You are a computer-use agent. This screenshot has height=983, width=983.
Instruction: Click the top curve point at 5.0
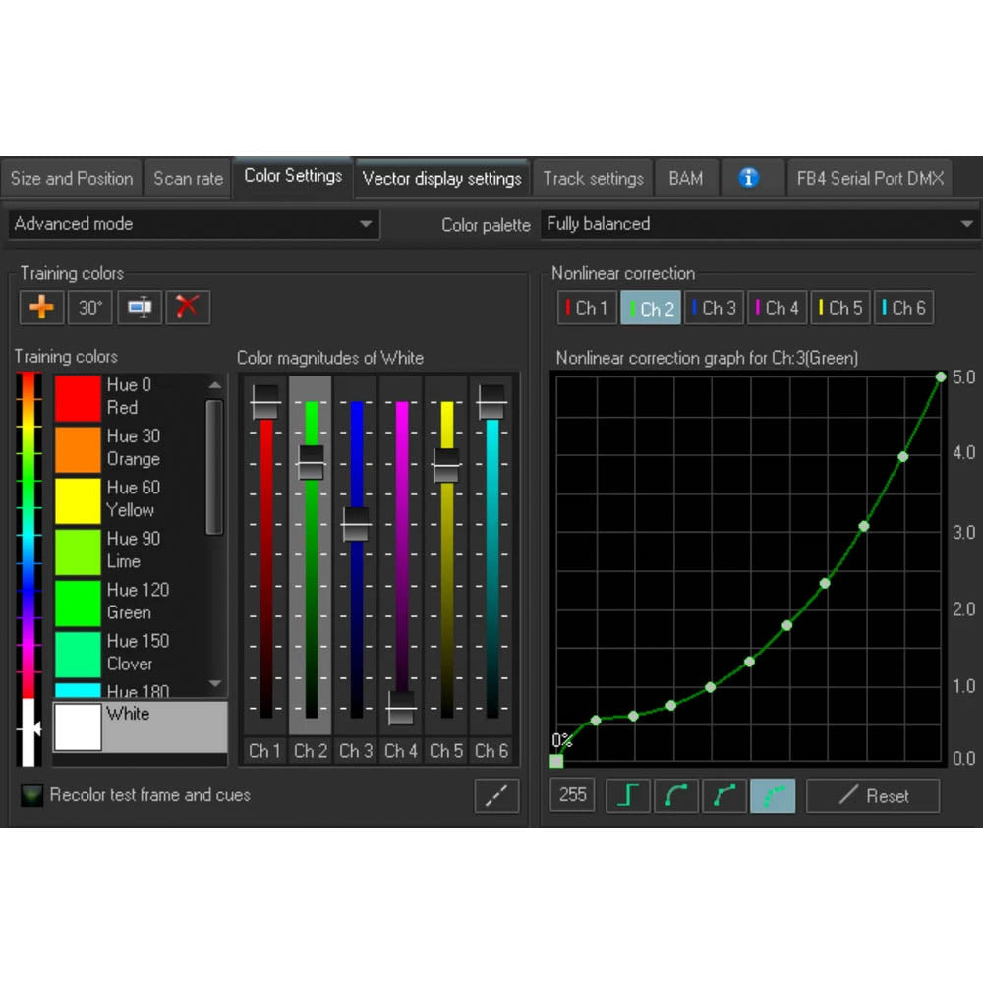point(941,376)
